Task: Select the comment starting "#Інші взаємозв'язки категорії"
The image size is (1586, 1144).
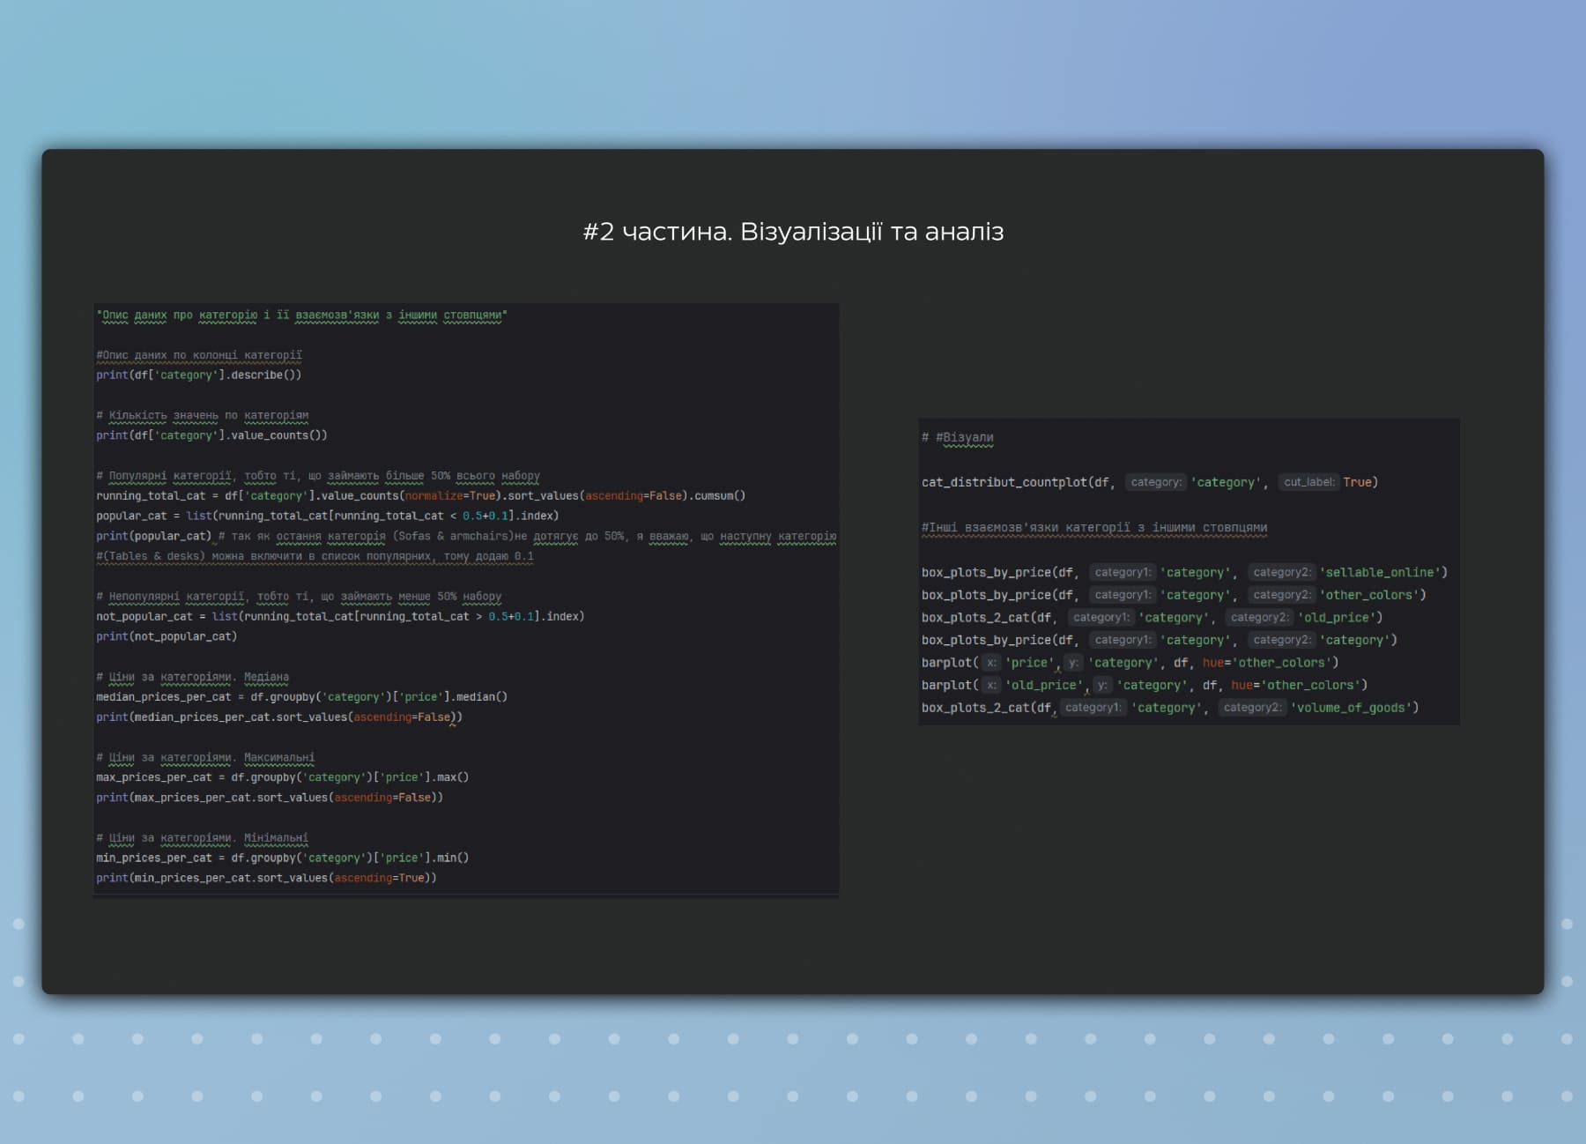Action: [x=1094, y=528]
